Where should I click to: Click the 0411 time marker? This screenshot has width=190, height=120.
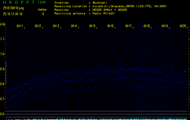tap(20, 26)
